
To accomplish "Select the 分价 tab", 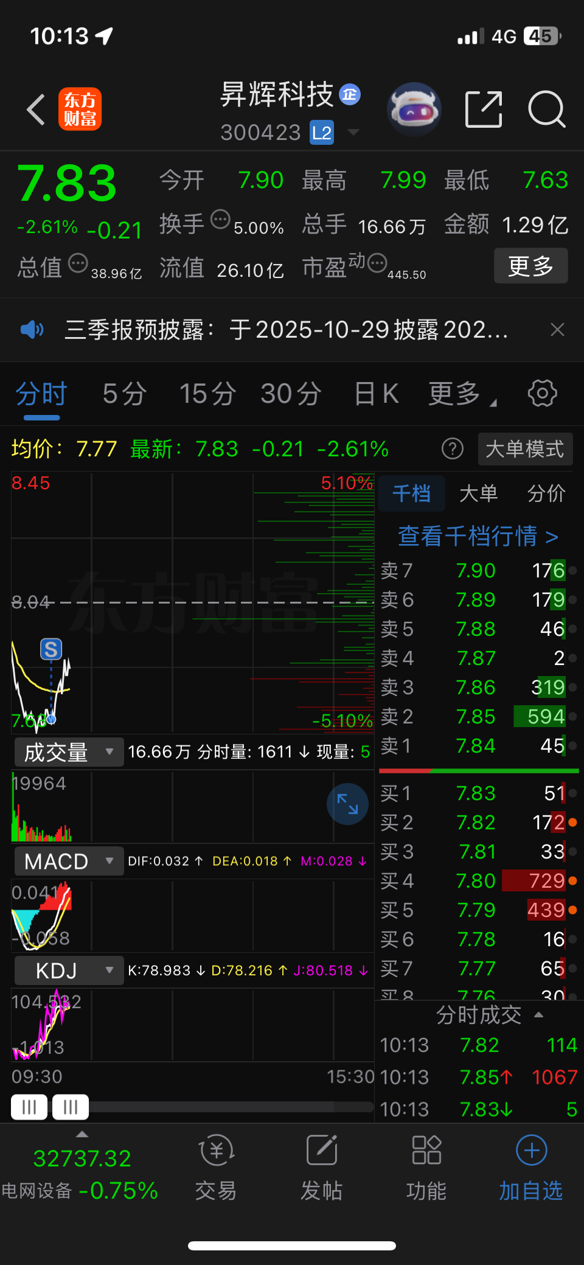I will pyautogui.click(x=546, y=493).
